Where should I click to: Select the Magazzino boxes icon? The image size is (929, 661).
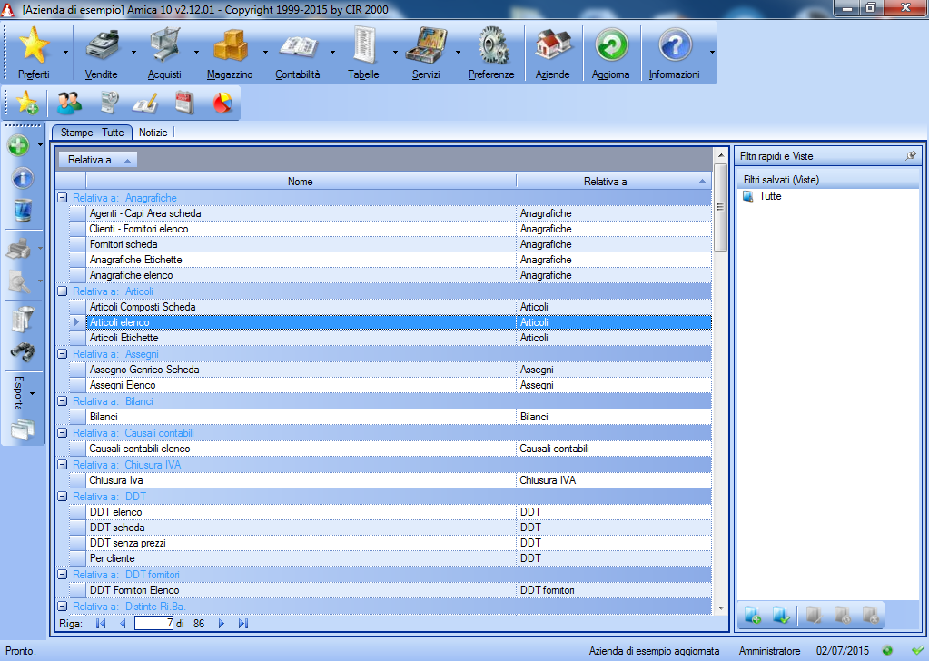[230, 45]
